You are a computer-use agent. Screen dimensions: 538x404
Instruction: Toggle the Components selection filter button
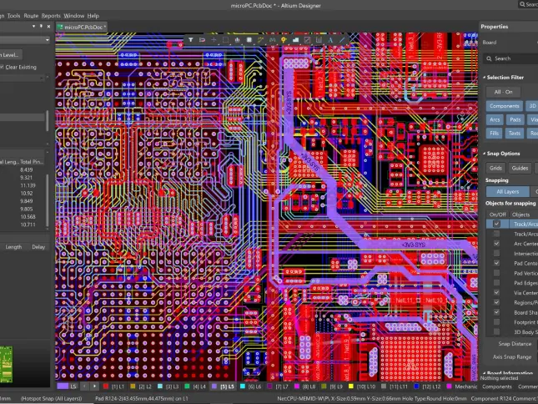coord(505,106)
